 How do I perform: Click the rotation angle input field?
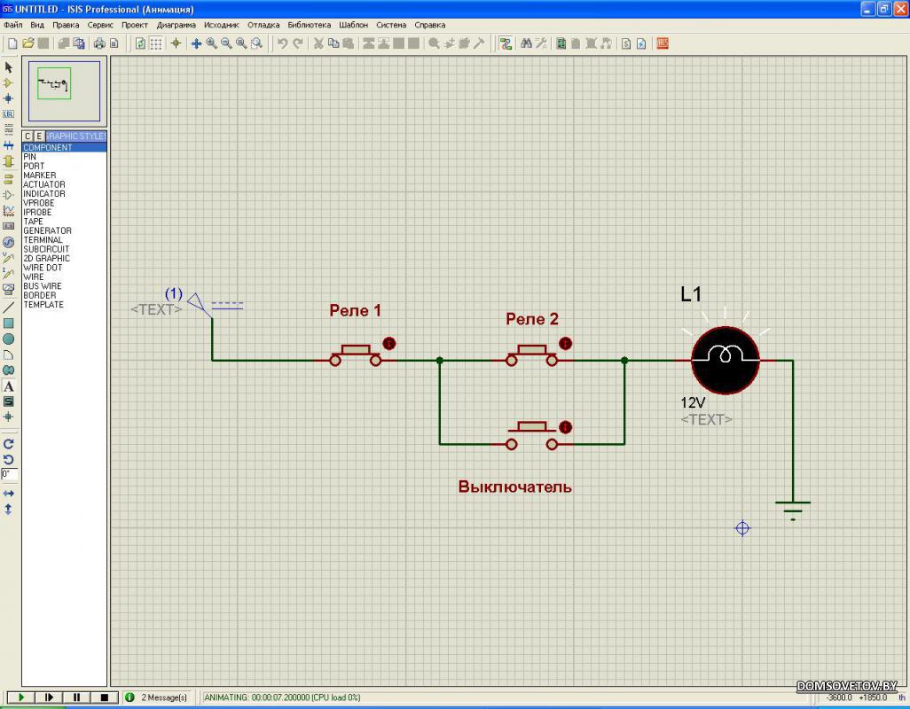(9, 474)
